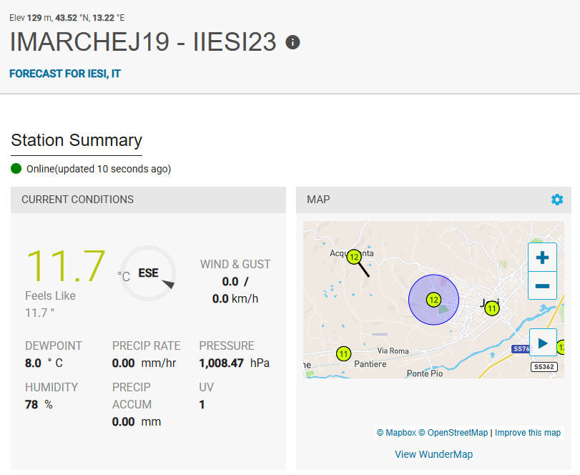Zoom in on the map
580x475 pixels.
[541, 258]
